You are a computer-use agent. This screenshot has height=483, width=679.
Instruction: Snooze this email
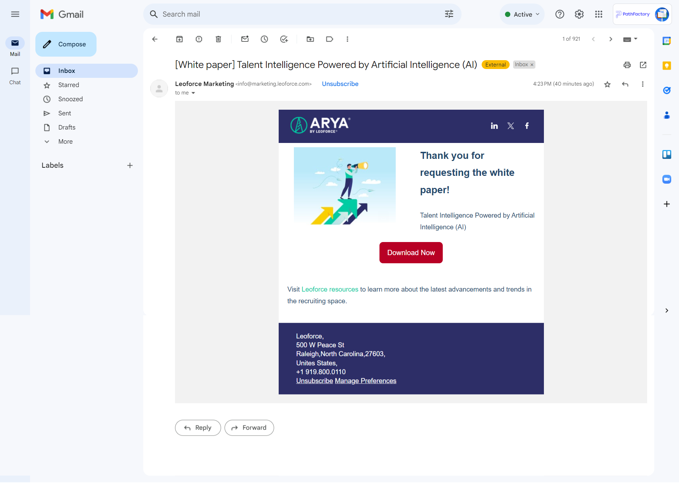tap(264, 39)
